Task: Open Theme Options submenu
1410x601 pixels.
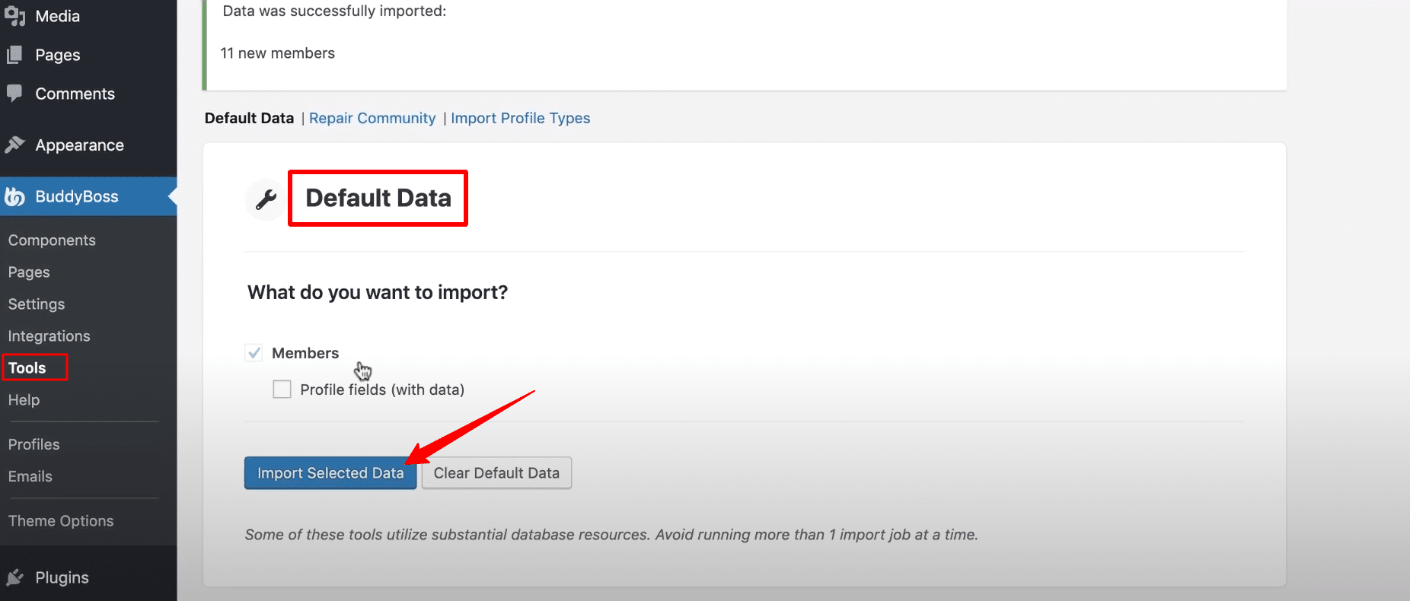Action: pos(61,521)
